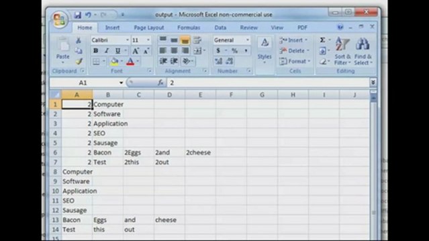Image resolution: width=429 pixels, height=241 pixels.
Task: Increase the cell indent
Action: click(x=174, y=61)
